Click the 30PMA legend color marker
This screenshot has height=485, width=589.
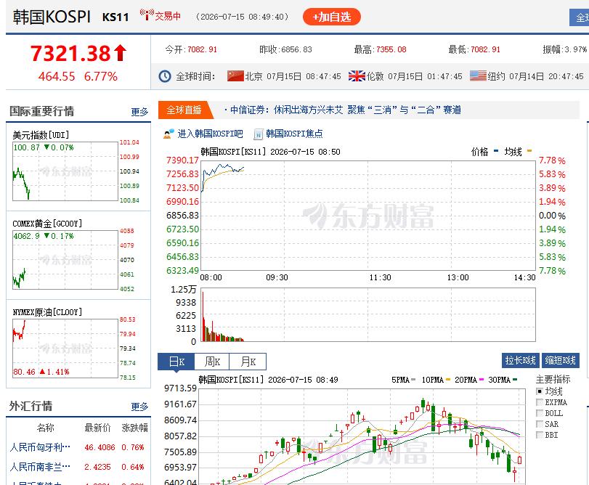coord(515,380)
